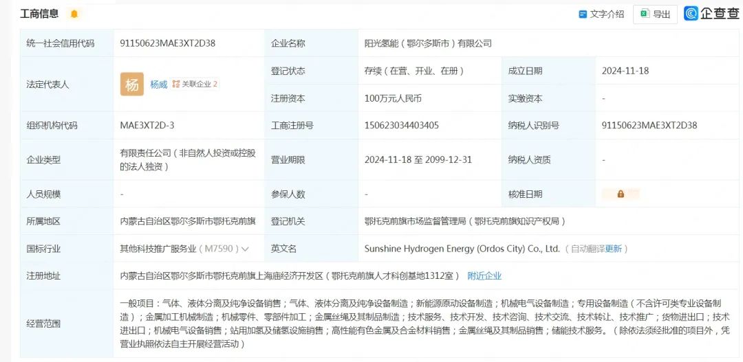743x362 pixels.
Task: Click the 参保人数 label cell
Action: click(x=312, y=194)
